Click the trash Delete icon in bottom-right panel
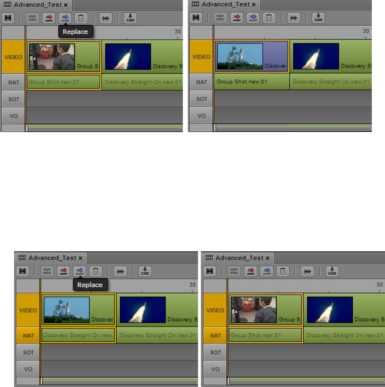Viewport: 385px width, 387px height. [x=283, y=271]
